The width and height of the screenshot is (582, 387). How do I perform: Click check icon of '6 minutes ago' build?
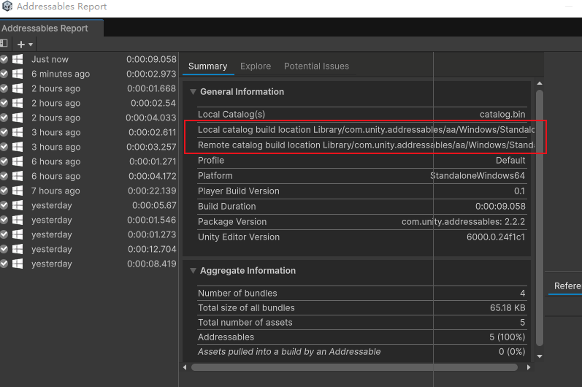point(4,74)
